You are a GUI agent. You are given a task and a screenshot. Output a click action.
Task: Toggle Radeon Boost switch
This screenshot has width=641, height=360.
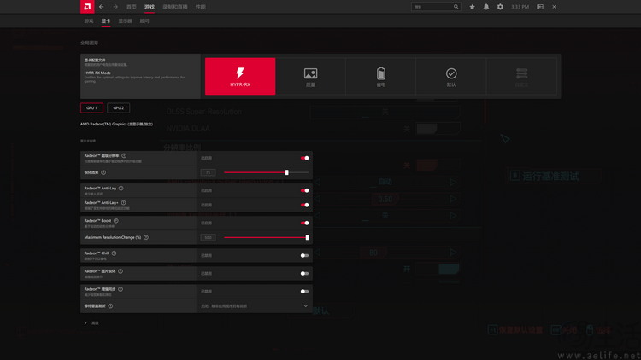coord(304,224)
